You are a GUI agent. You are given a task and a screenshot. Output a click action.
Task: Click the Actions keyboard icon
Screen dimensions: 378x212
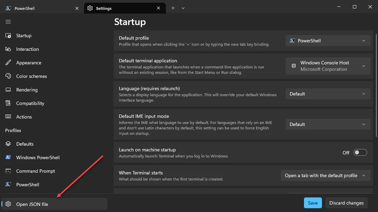tap(8, 117)
